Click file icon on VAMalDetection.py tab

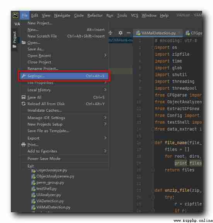(138, 33)
